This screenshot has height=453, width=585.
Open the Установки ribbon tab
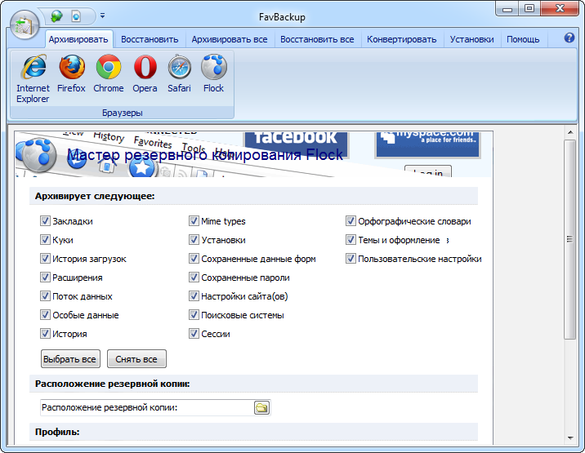[x=471, y=39]
